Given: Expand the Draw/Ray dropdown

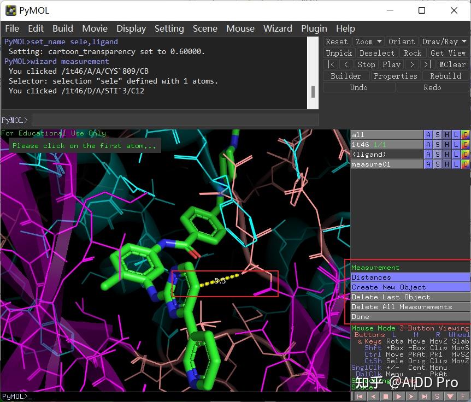Looking at the screenshot, I should pos(444,42).
